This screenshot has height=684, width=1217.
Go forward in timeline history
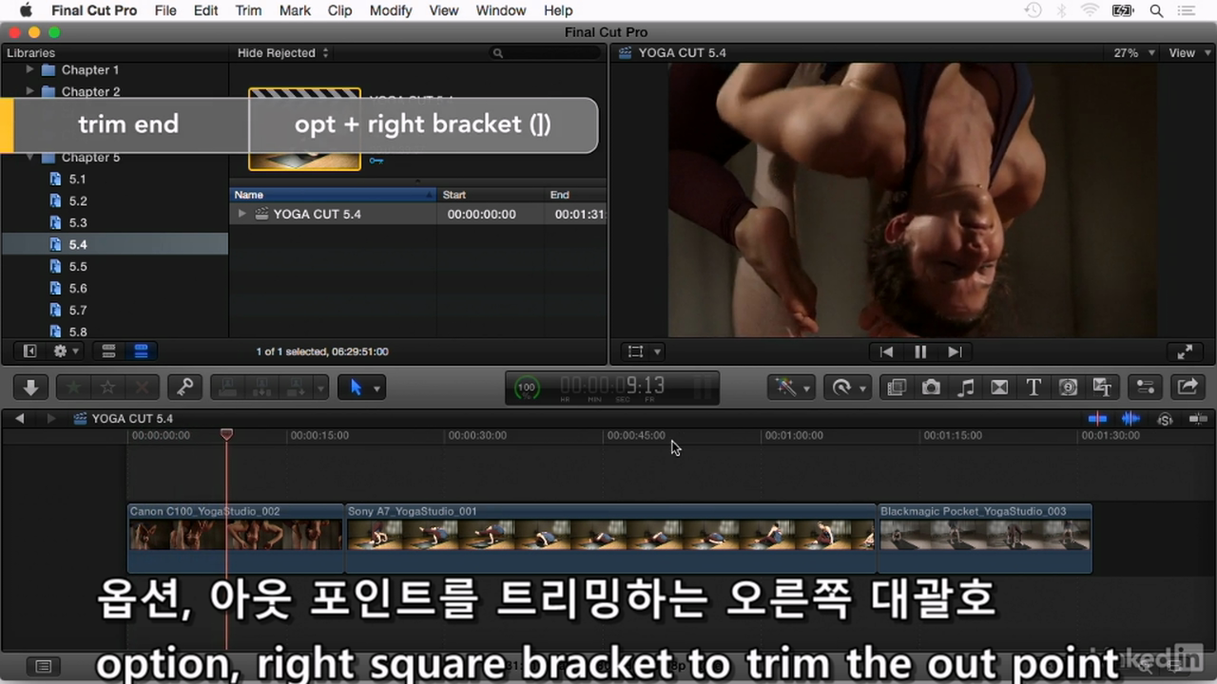[x=51, y=419]
